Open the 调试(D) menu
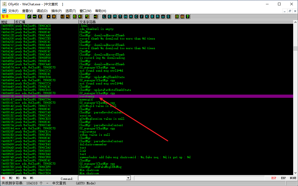The height and width of the screenshot is (186, 298). [42, 11]
